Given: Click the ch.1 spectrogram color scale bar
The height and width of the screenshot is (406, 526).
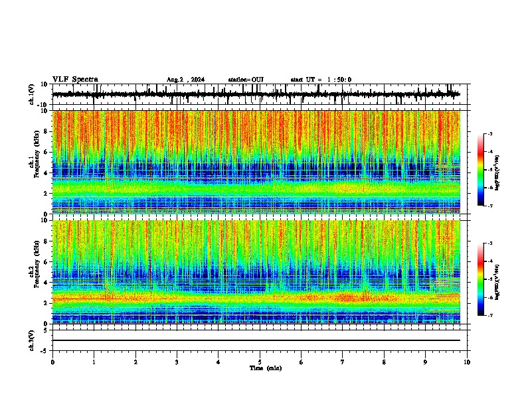Looking at the screenshot, I should pos(480,170).
